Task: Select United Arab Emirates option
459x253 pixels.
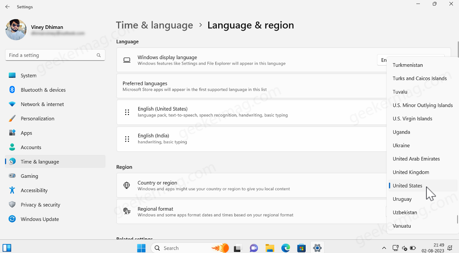Action: click(x=416, y=159)
